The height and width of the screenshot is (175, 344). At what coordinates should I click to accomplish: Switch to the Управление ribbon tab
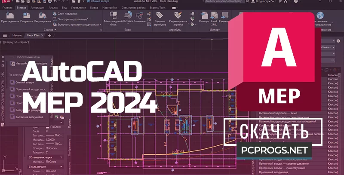78,8
